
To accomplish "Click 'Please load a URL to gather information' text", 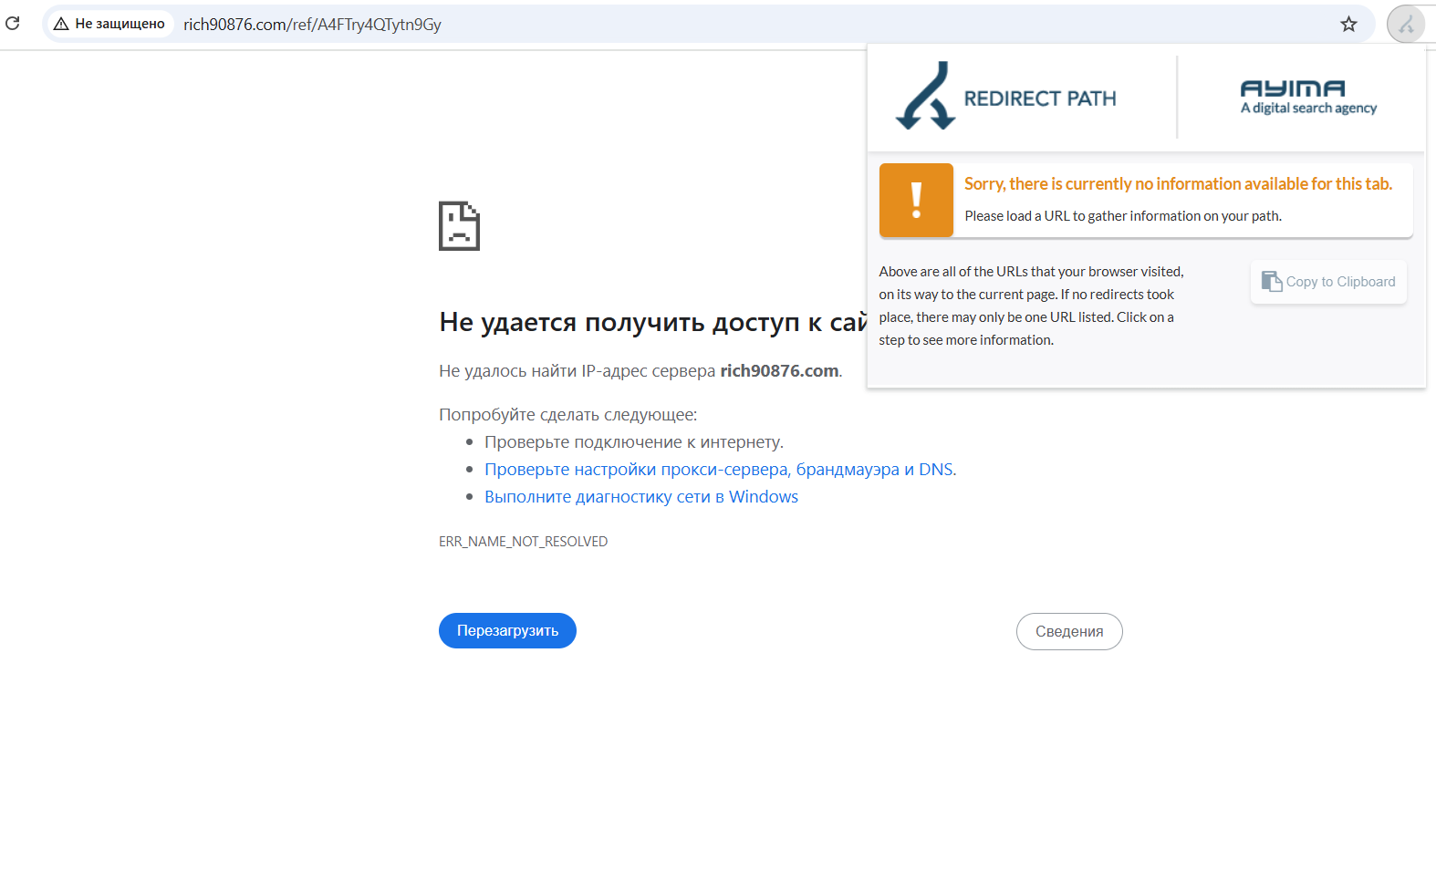I will tap(1123, 216).
